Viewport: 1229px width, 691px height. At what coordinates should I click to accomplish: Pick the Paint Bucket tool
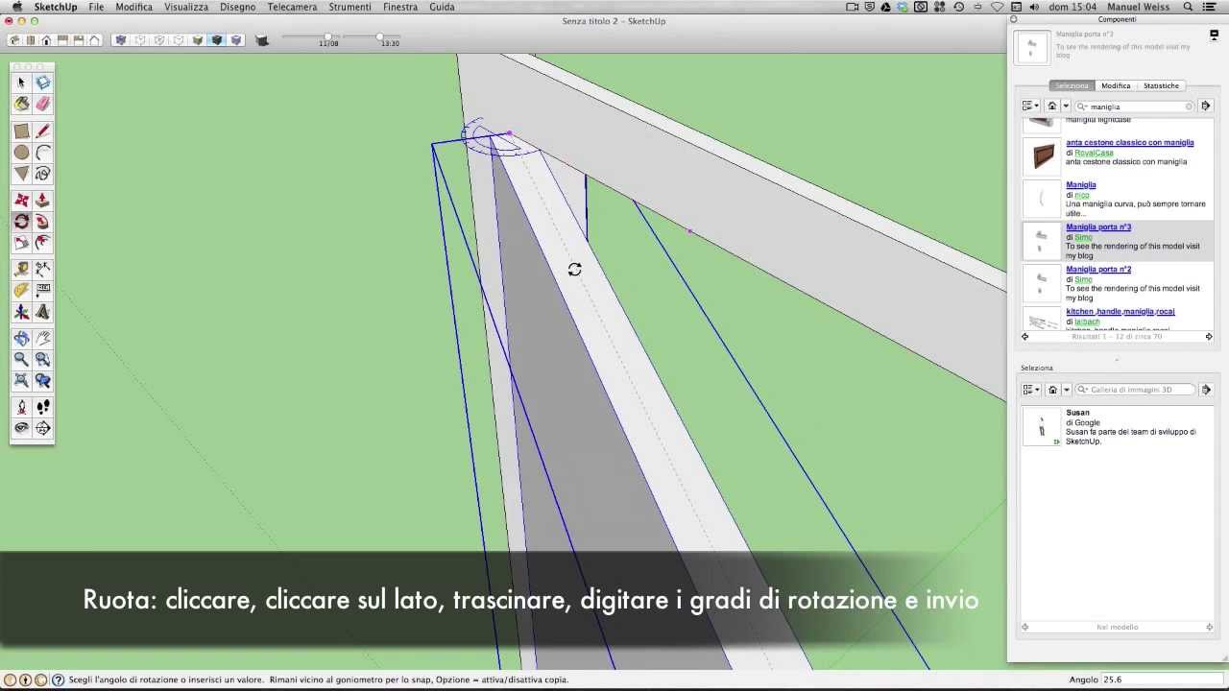point(21,104)
